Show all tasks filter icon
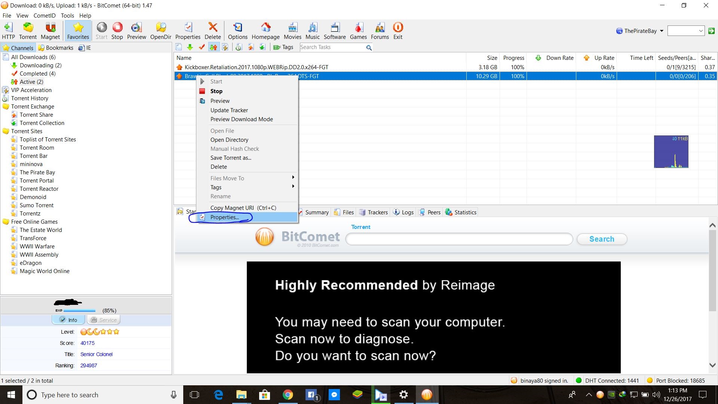718x404 pixels. pos(179,47)
